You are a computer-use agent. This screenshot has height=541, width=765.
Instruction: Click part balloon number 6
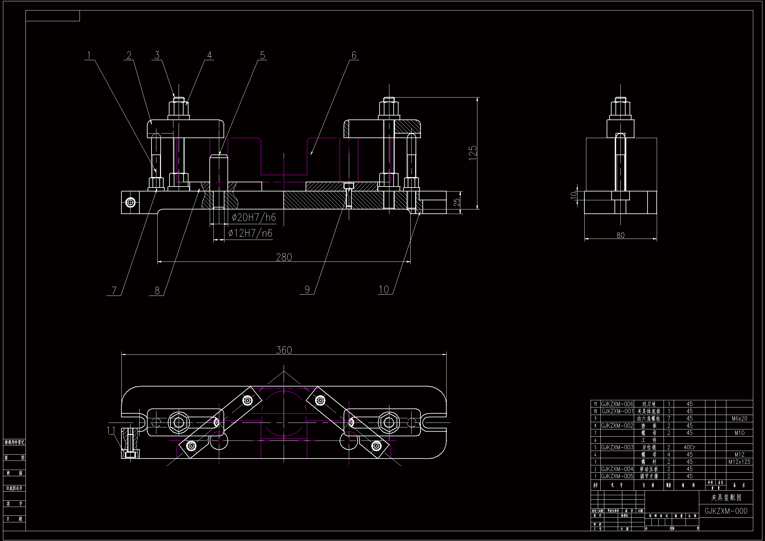(354, 55)
